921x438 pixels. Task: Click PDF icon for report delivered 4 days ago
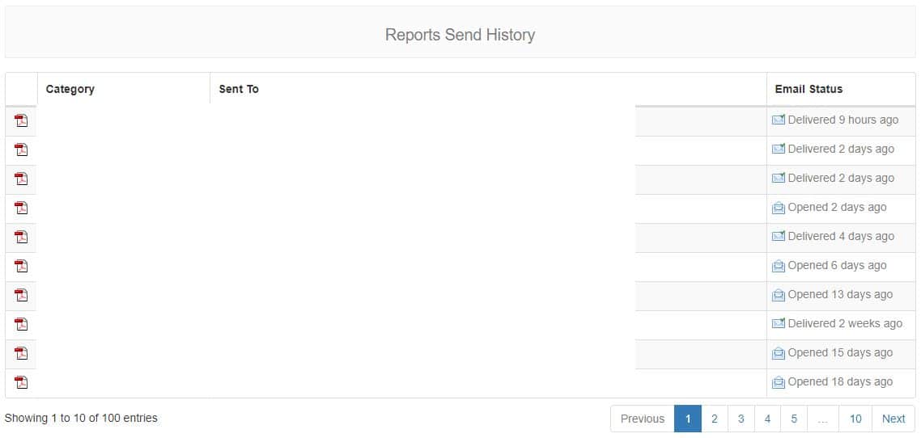pyautogui.click(x=21, y=237)
